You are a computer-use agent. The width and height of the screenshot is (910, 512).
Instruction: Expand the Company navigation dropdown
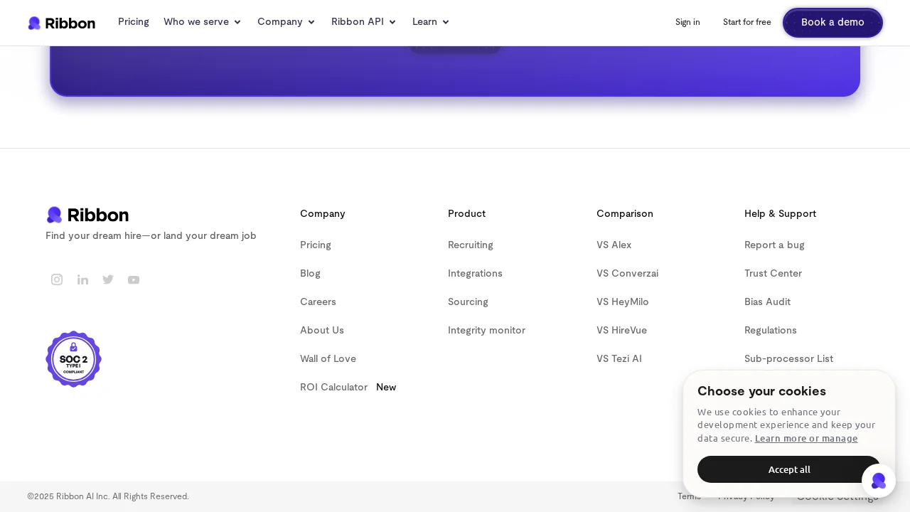tap(286, 22)
